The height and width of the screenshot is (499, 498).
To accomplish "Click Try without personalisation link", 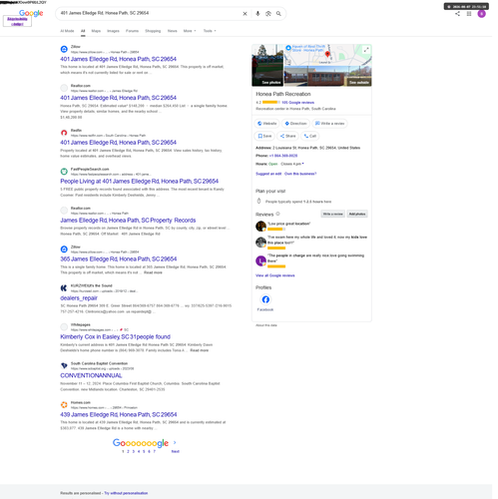I will click(126, 493).
